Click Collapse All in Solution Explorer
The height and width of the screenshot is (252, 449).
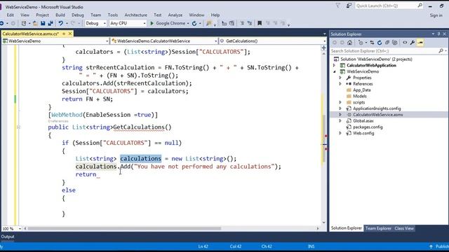(387, 43)
